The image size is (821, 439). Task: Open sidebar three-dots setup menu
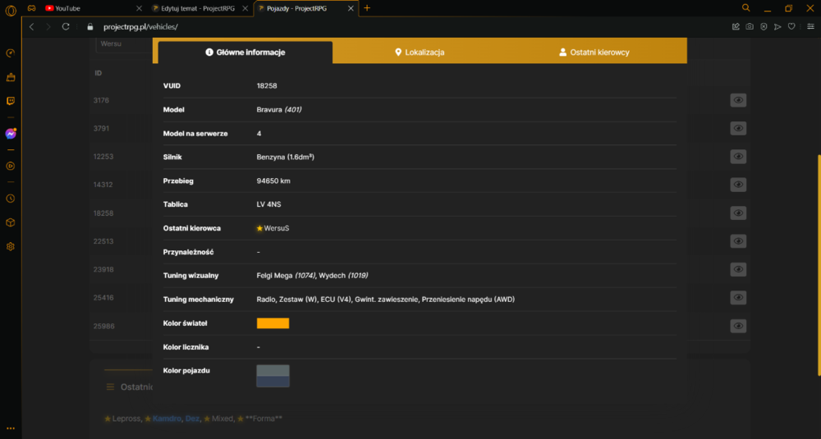pos(11,428)
